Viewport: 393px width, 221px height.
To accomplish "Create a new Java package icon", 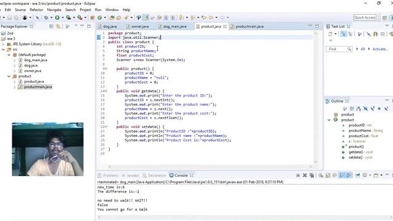I will click(93, 18).
